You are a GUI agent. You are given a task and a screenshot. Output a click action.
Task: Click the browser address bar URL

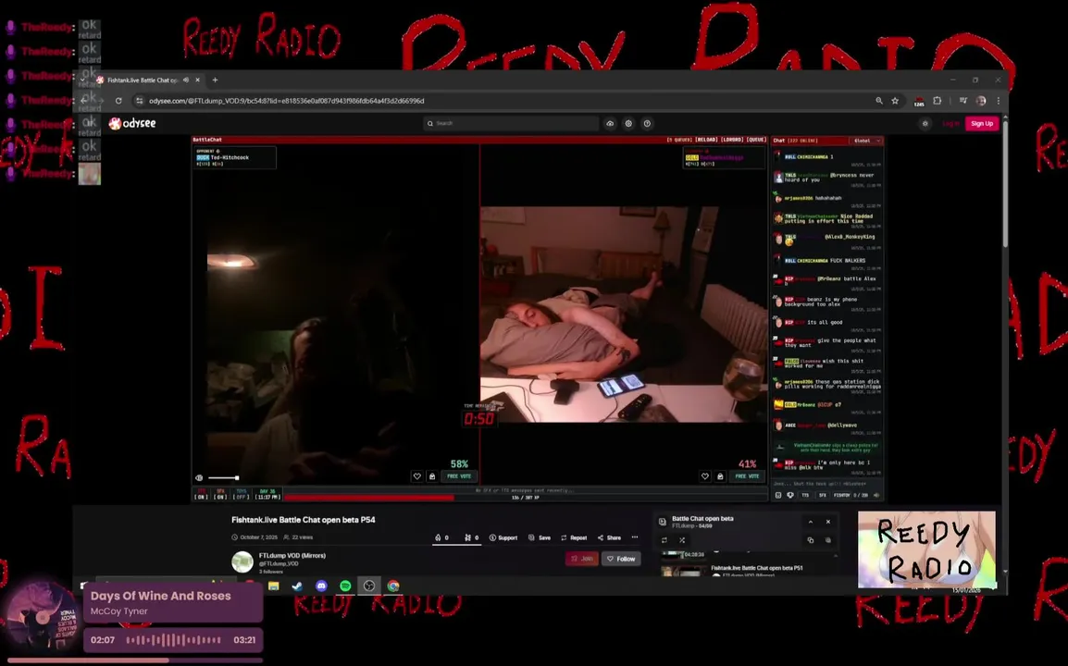286,101
